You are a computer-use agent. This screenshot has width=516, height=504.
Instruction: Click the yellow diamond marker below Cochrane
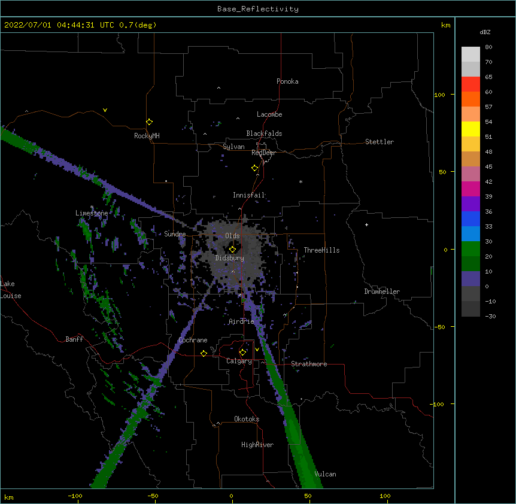pyautogui.click(x=204, y=354)
